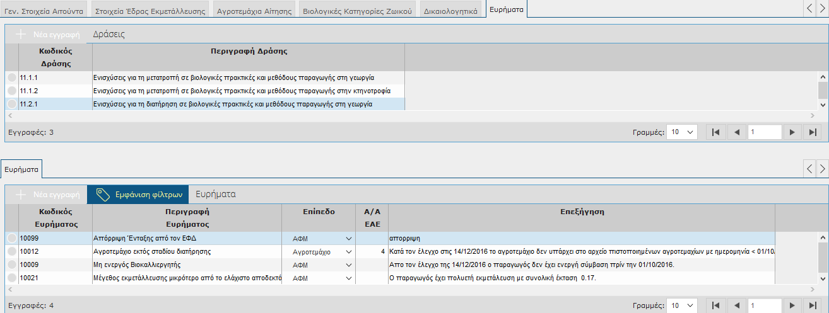Click 'Απόρριψη Ένταξης από τον ΕΦΔ' cell
The image size is (829, 313).
[187, 239]
